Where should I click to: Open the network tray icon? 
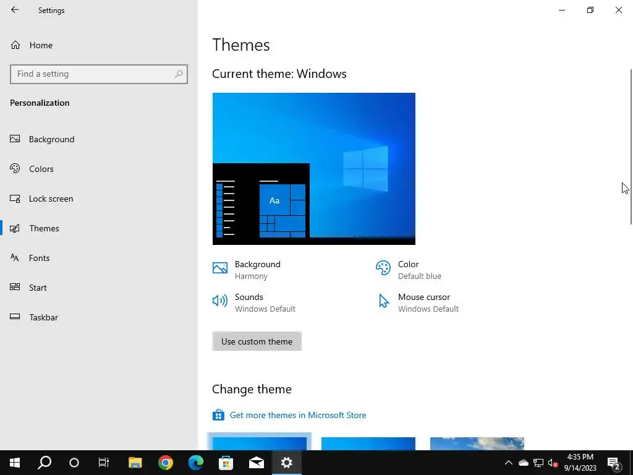(538, 463)
